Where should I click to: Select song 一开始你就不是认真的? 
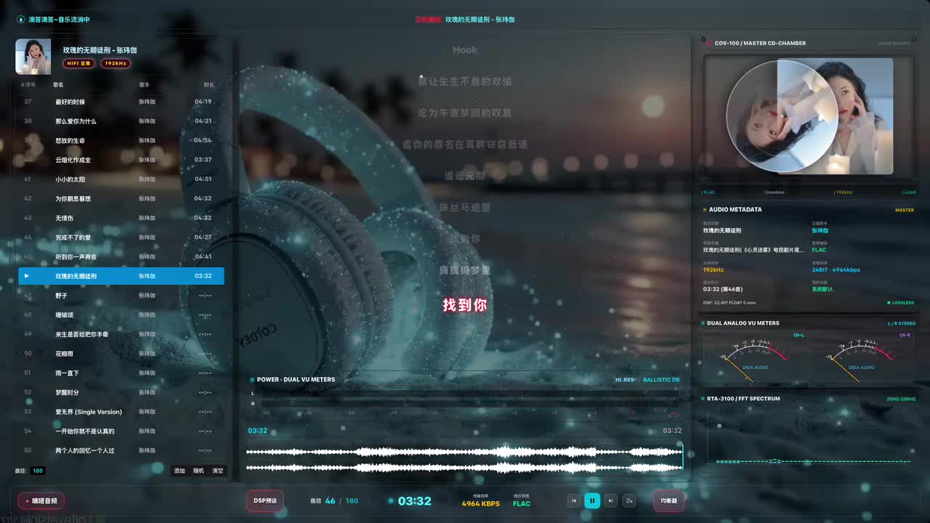point(121,431)
